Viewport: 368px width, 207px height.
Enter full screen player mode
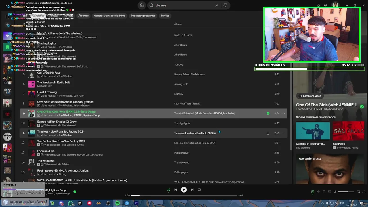(x=364, y=192)
